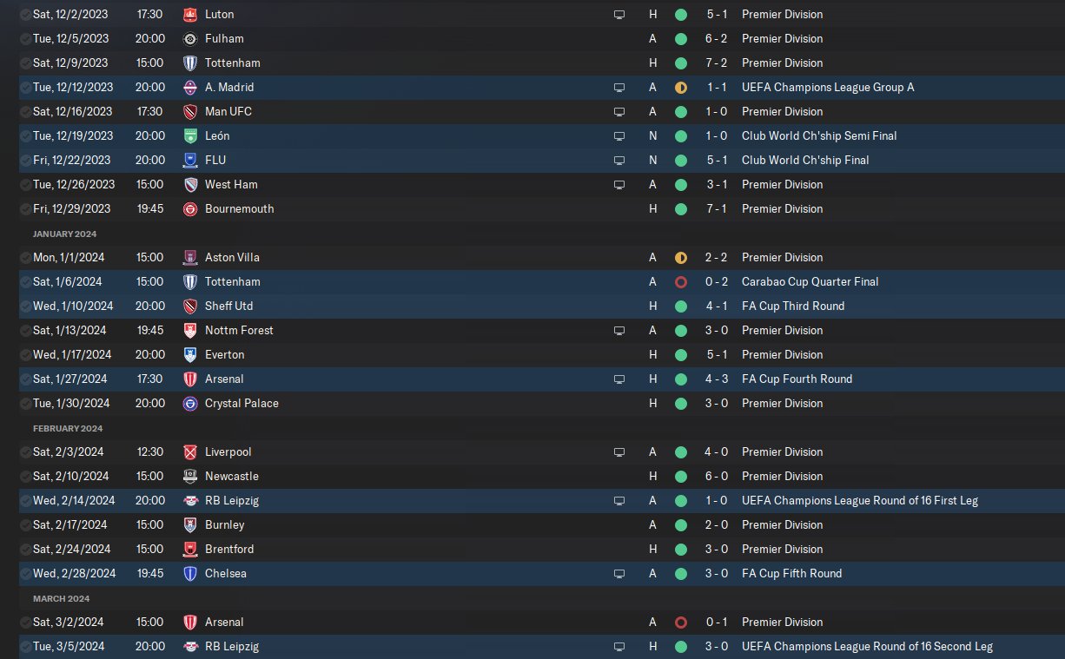Click the draw indicator for Aston Villa match

pyautogui.click(x=680, y=258)
